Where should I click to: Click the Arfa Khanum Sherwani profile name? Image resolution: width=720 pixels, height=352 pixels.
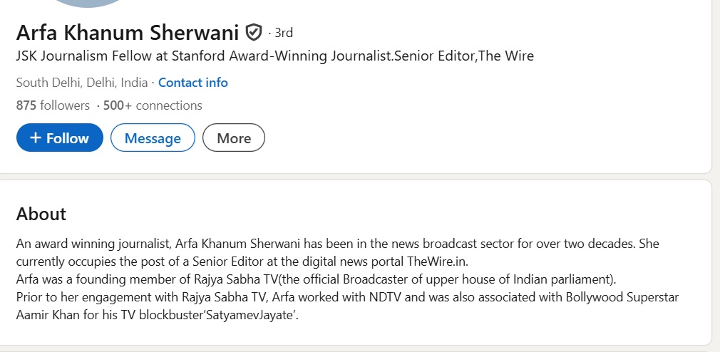[127, 32]
